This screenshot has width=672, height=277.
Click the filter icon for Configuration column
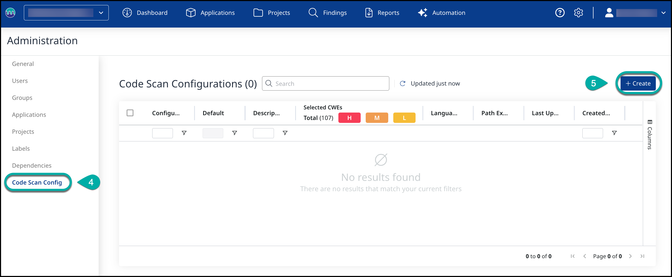point(184,133)
